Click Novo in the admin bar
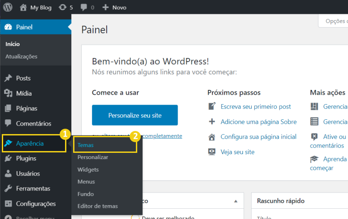 (119, 8)
